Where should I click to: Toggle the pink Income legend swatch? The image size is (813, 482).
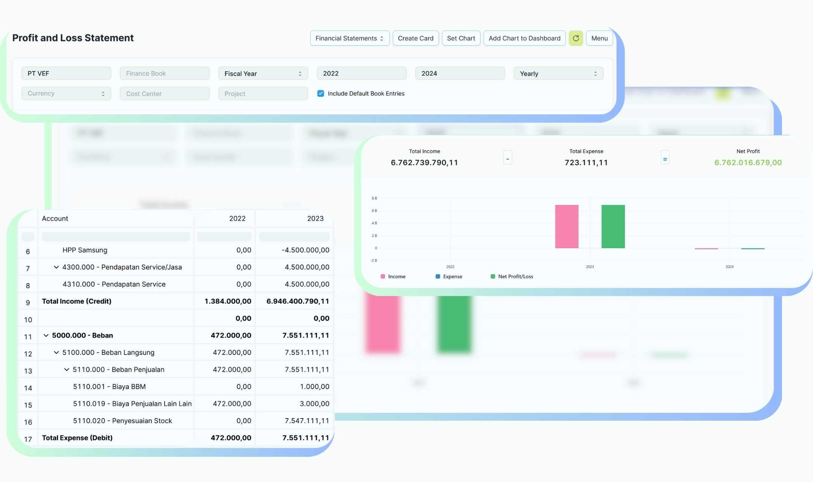tap(383, 276)
